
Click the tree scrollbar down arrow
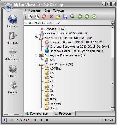click(113, 110)
